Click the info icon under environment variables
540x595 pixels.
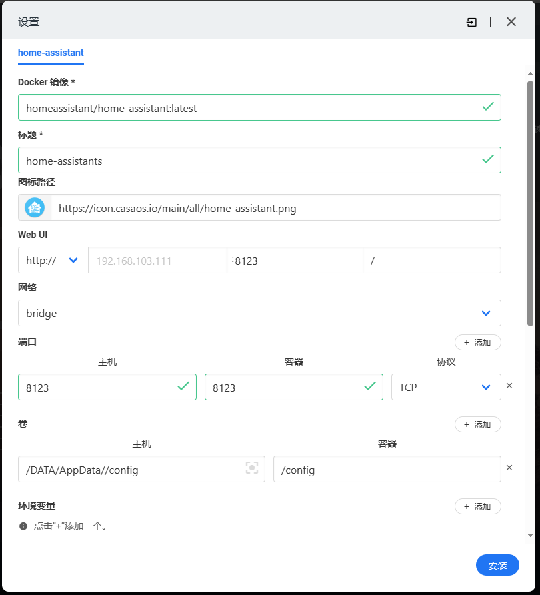coord(23,526)
